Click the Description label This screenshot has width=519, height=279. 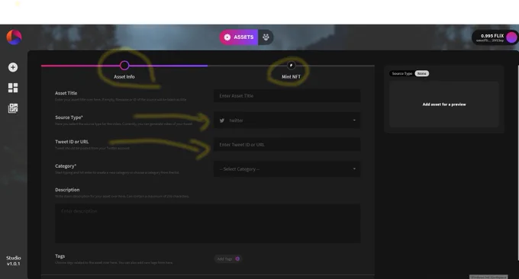tap(67, 190)
